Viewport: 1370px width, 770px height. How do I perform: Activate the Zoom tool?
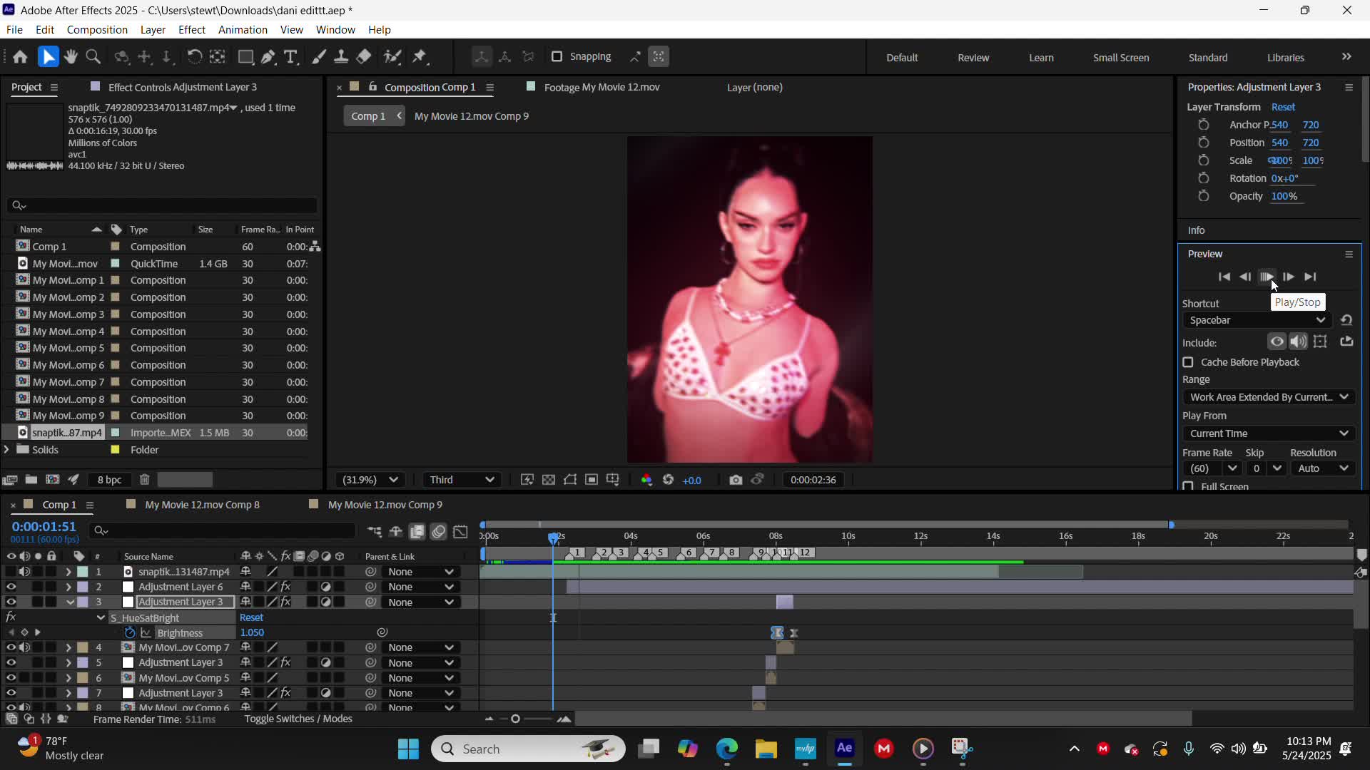[93, 56]
